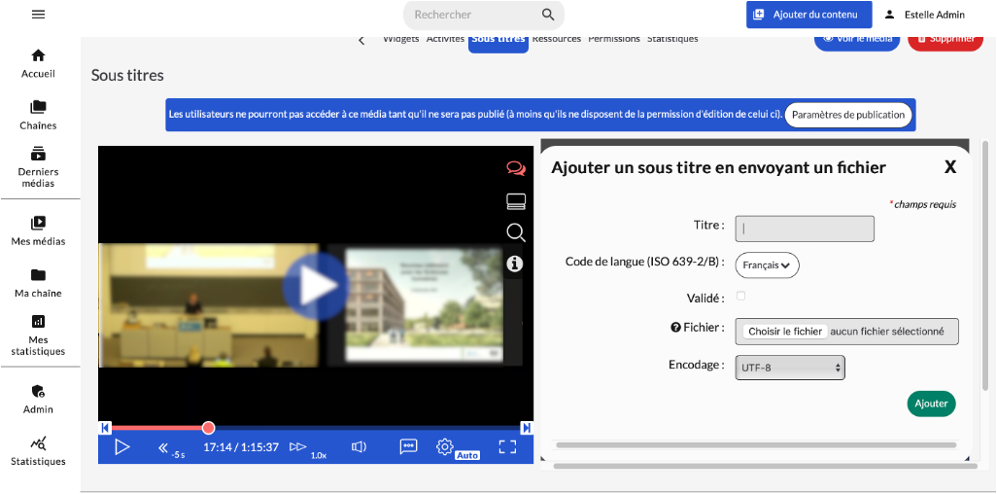Close the subtitle upload form with X
Image resolution: width=997 pixels, height=494 pixels.
pyautogui.click(x=950, y=166)
